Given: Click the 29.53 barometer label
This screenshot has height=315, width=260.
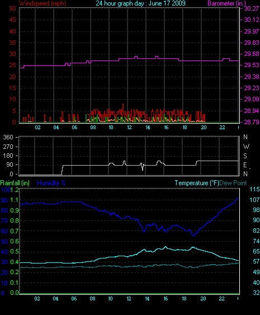Looking at the screenshot, I should click(x=252, y=65).
